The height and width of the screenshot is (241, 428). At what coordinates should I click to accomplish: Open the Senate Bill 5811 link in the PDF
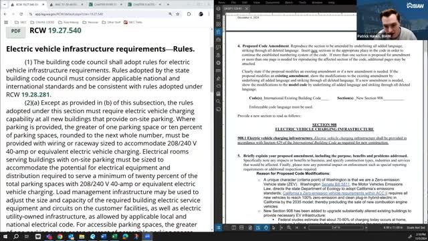point(336,185)
